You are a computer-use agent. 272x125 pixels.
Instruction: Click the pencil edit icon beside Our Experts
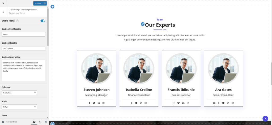143,24
